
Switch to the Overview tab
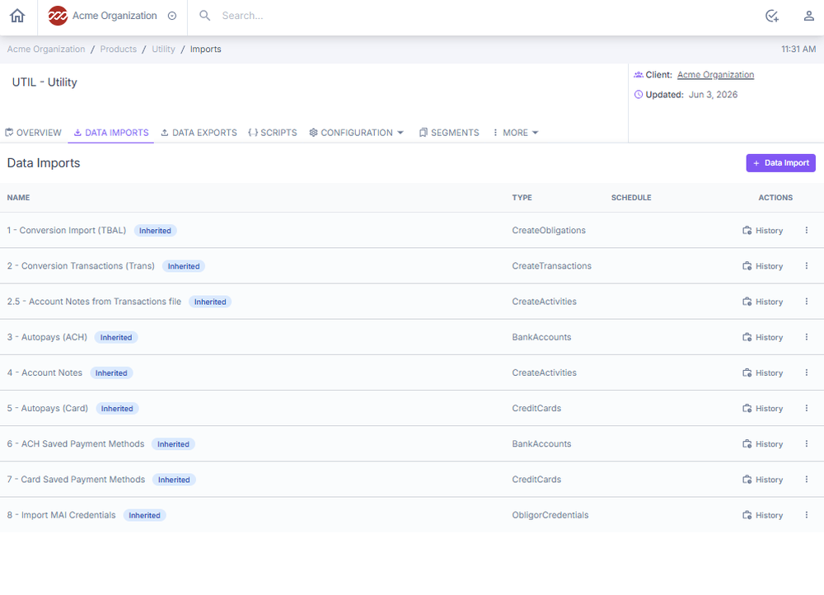[x=33, y=133]
